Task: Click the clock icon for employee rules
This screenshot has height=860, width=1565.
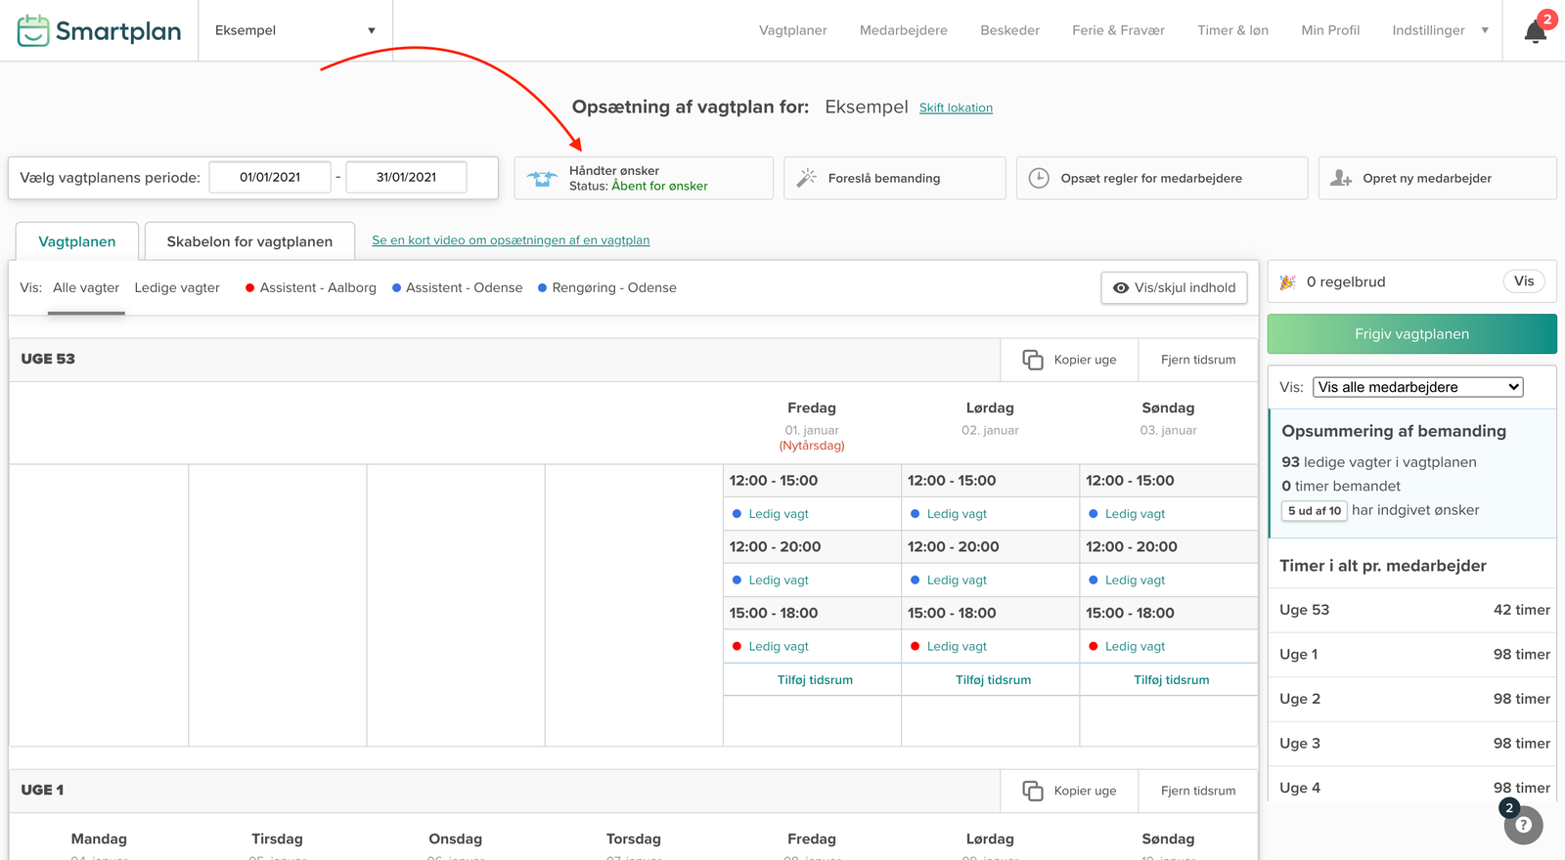Action: [1039, 178]
